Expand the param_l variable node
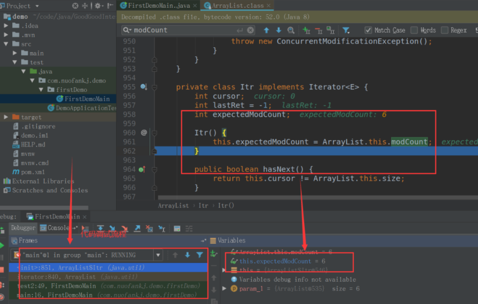Image resolution: width=478 pixels, height=304 pixels. click(x=225, y=289)
